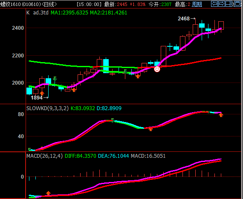The height and width of the screenshot is (199, 243).
Task: Open the split-panel layout icon
Action: [229, 4]
